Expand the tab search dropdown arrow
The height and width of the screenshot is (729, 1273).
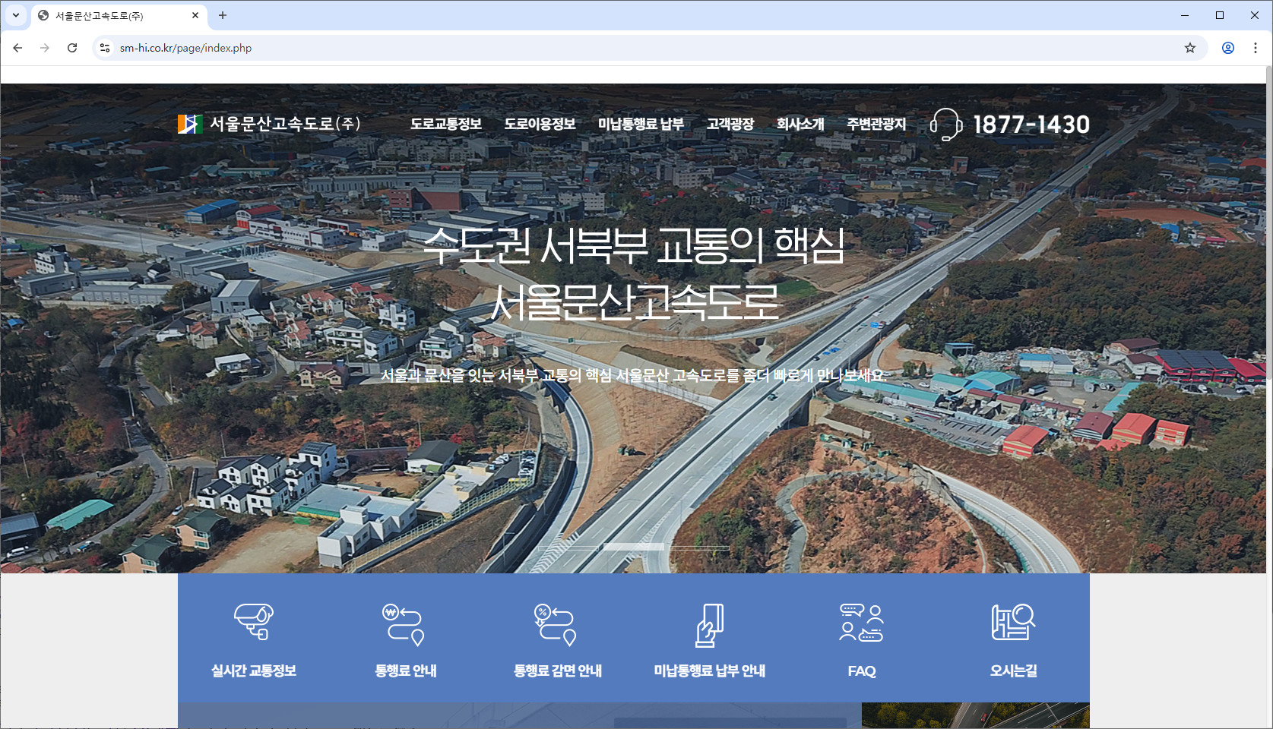[x=15, y=15]
